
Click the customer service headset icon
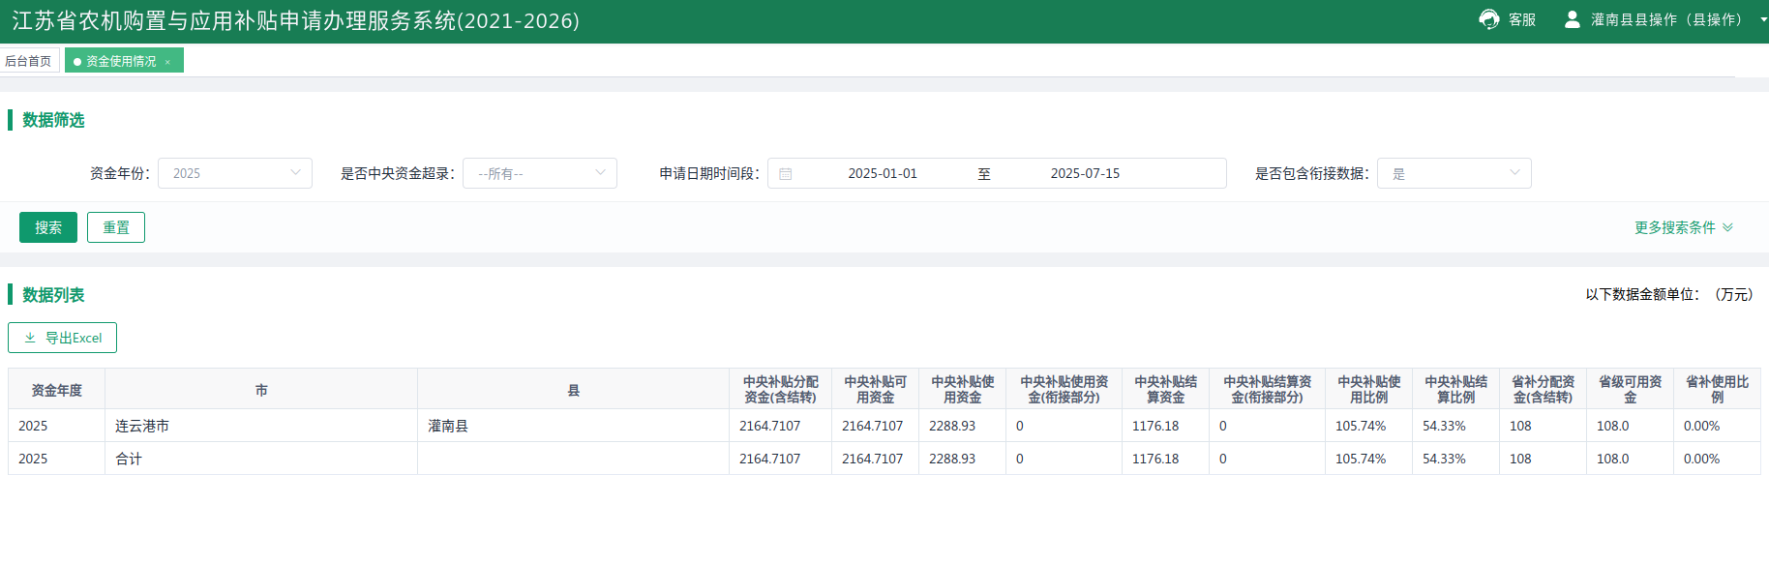(1488, 19)
